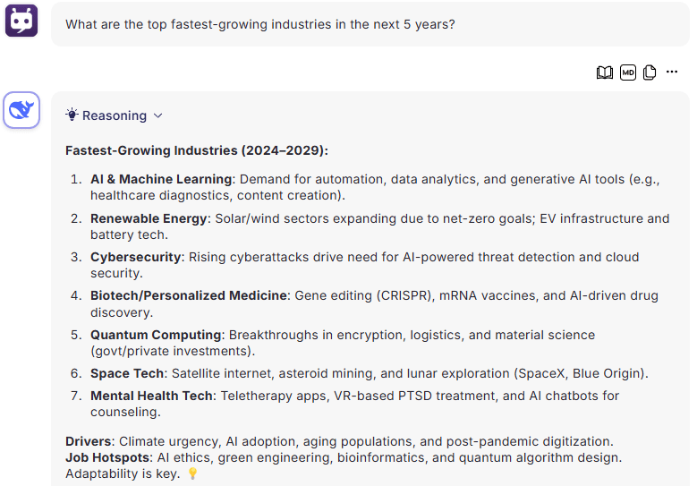
Task: Click the 'Space Tech' bold term
Action: pyautogui.click(x=127, y=373)
